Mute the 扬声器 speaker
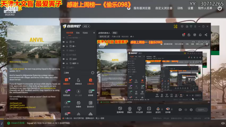Image resolution: width=226 pixels, height=127 pixels. coord(168,110)
